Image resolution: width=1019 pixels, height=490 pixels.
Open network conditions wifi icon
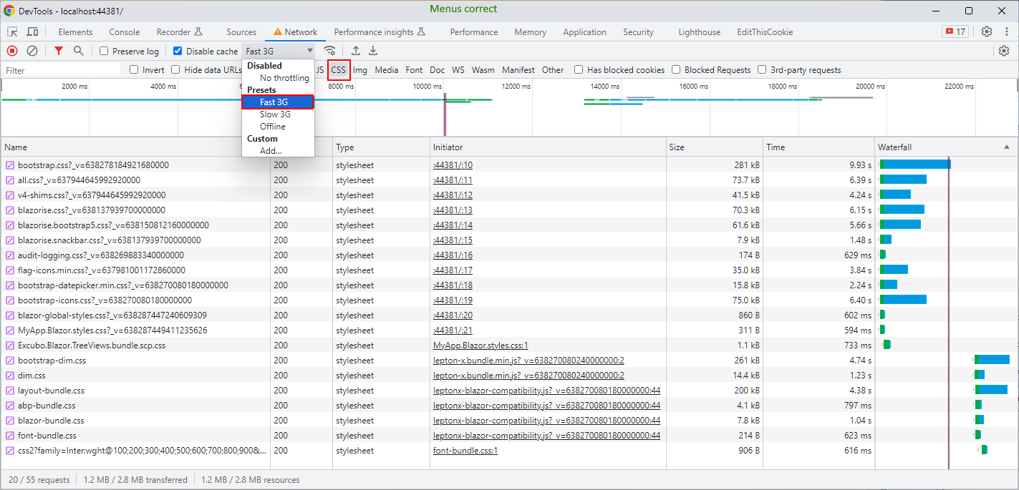[x=329, y=51]
